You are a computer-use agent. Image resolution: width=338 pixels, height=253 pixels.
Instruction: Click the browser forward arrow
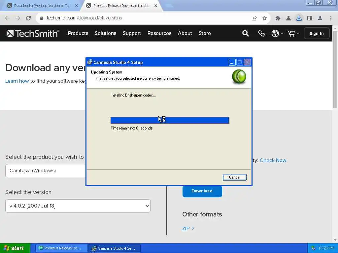point(18,18)
